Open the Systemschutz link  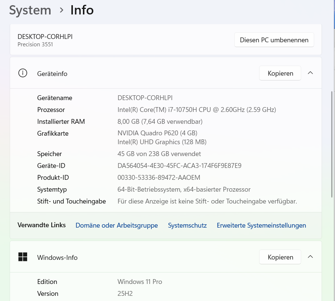pos(187,225)
